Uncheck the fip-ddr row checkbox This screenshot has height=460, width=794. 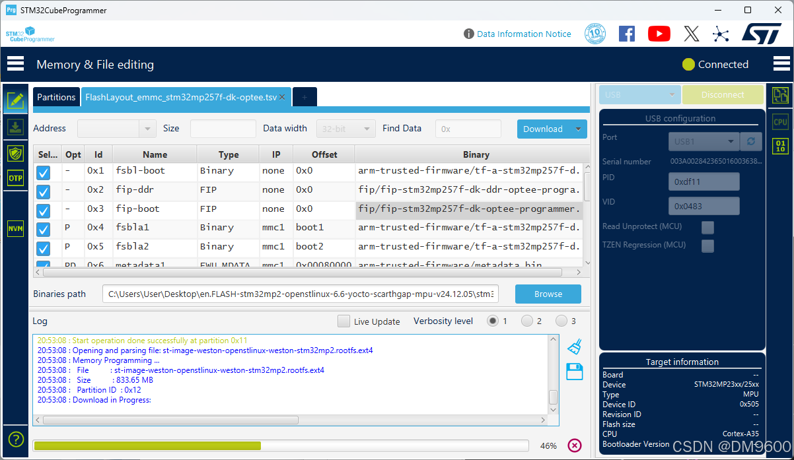click(x=44, y=192)
